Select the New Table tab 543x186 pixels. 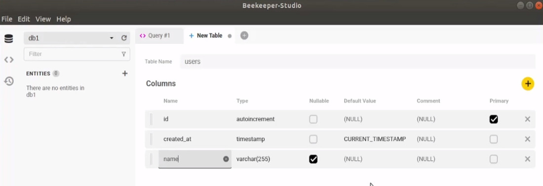209,35
